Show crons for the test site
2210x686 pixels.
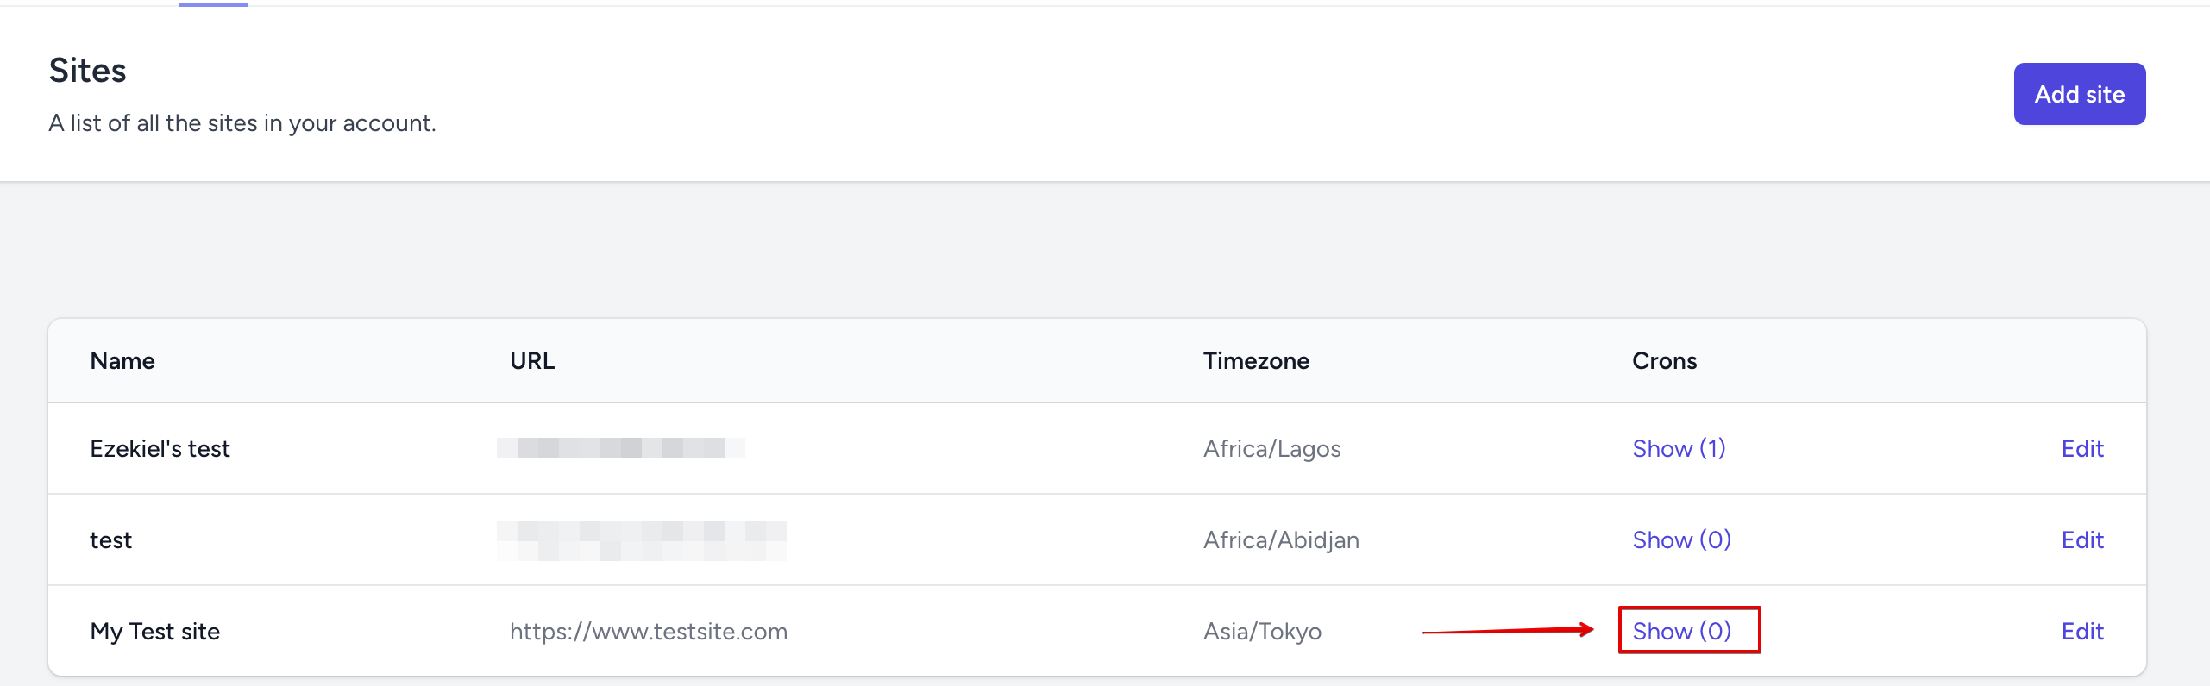pyautogui.click(x=1681, y=539)
